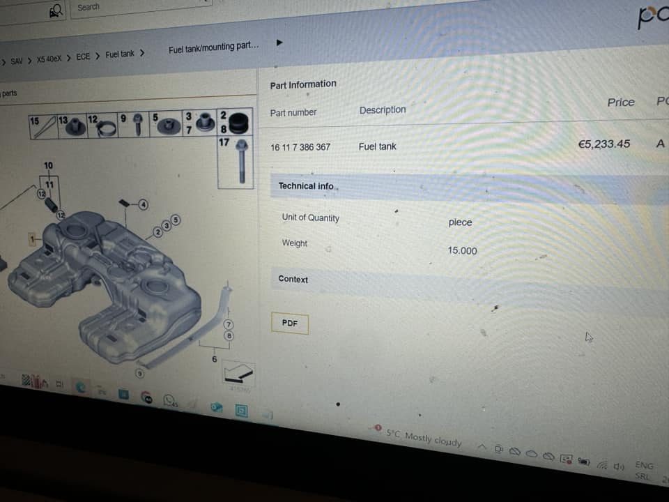Click callout 1 on the fuel tank
The height and width of the screenshot is (502, 669).
32,239
